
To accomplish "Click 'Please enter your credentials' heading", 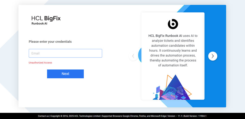I will point(50,42).
